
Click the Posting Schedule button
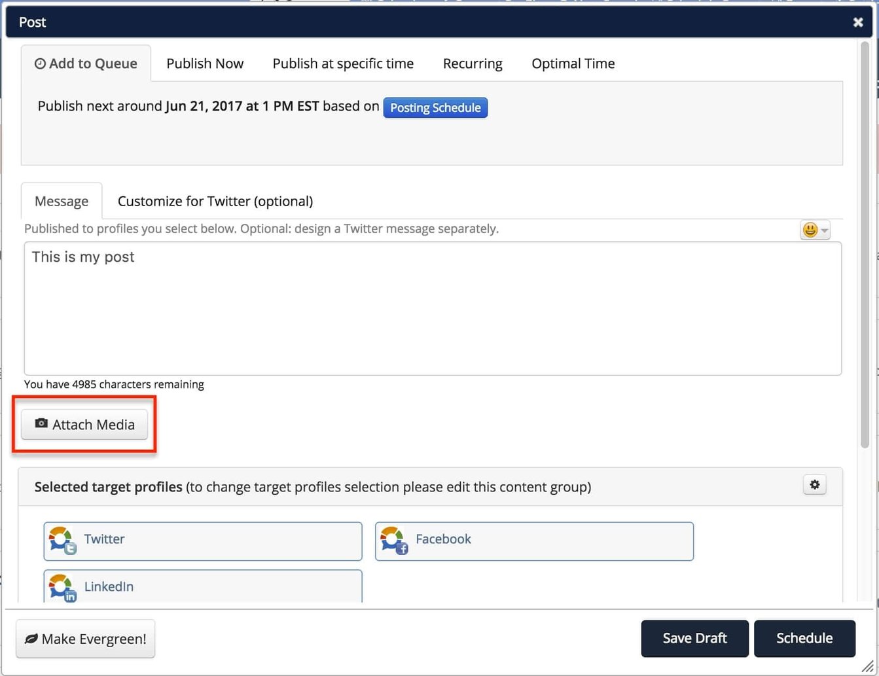coord(435,107)
